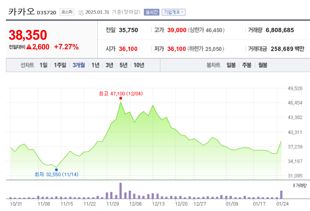Select the 1주일 line chart tab

[x=60, y=65]
